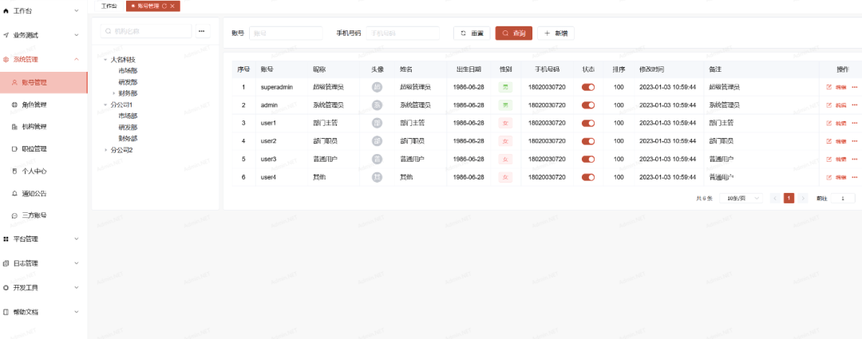Click the 查询 search button
The height and width of the screenshot is (339, 862).
(x=513, y=34)
